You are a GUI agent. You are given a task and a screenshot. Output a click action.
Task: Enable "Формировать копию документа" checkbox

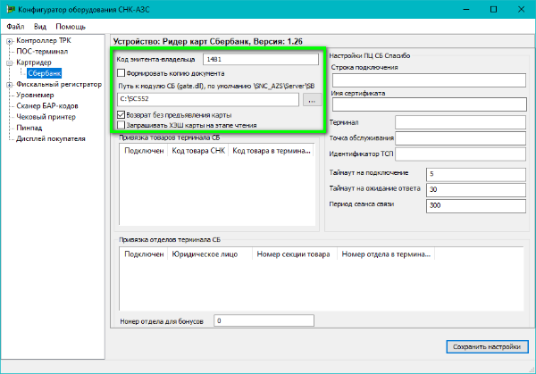click(121, 73)
